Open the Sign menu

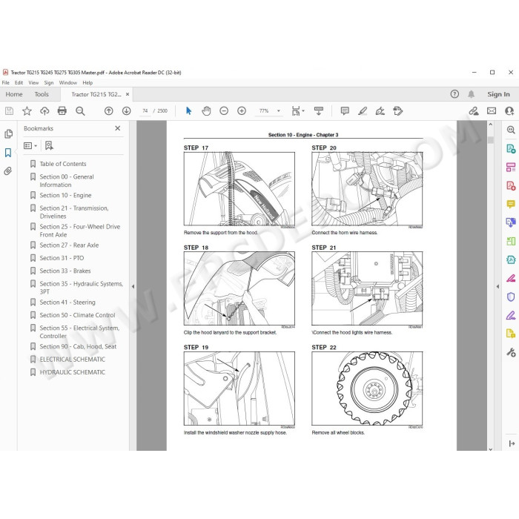click(49, 83)
